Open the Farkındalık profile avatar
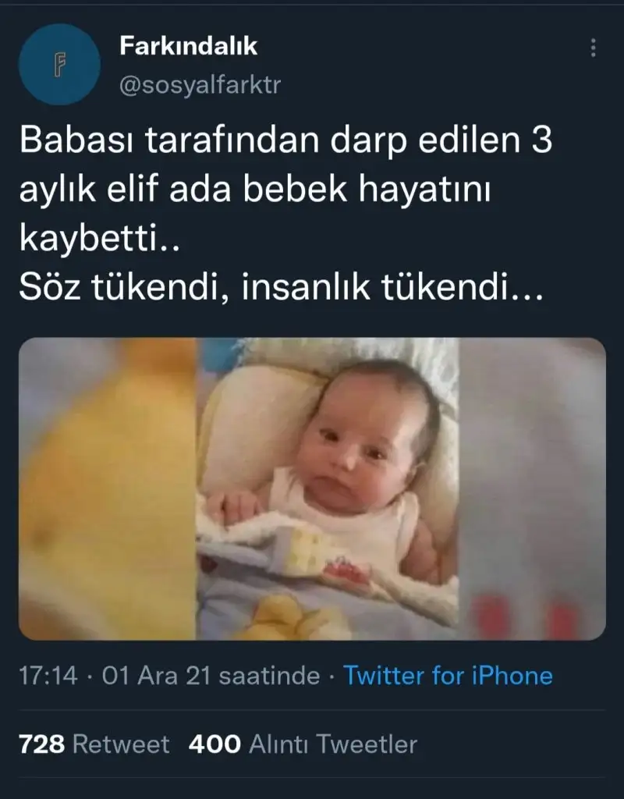624x799 pixels. pyautogui.click(x=59, y=64)
